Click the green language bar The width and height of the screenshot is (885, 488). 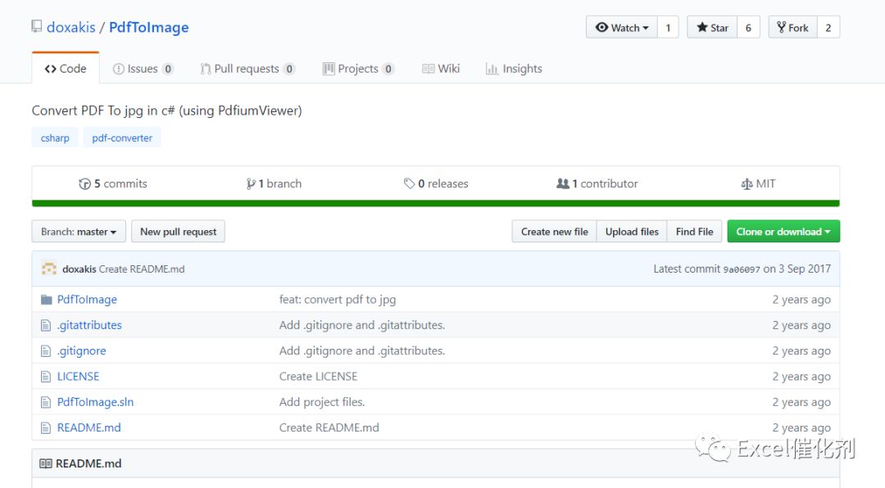(436, 203)
